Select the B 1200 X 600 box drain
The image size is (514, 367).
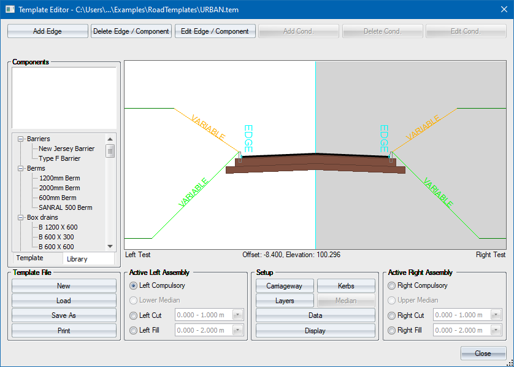point(58,227)
